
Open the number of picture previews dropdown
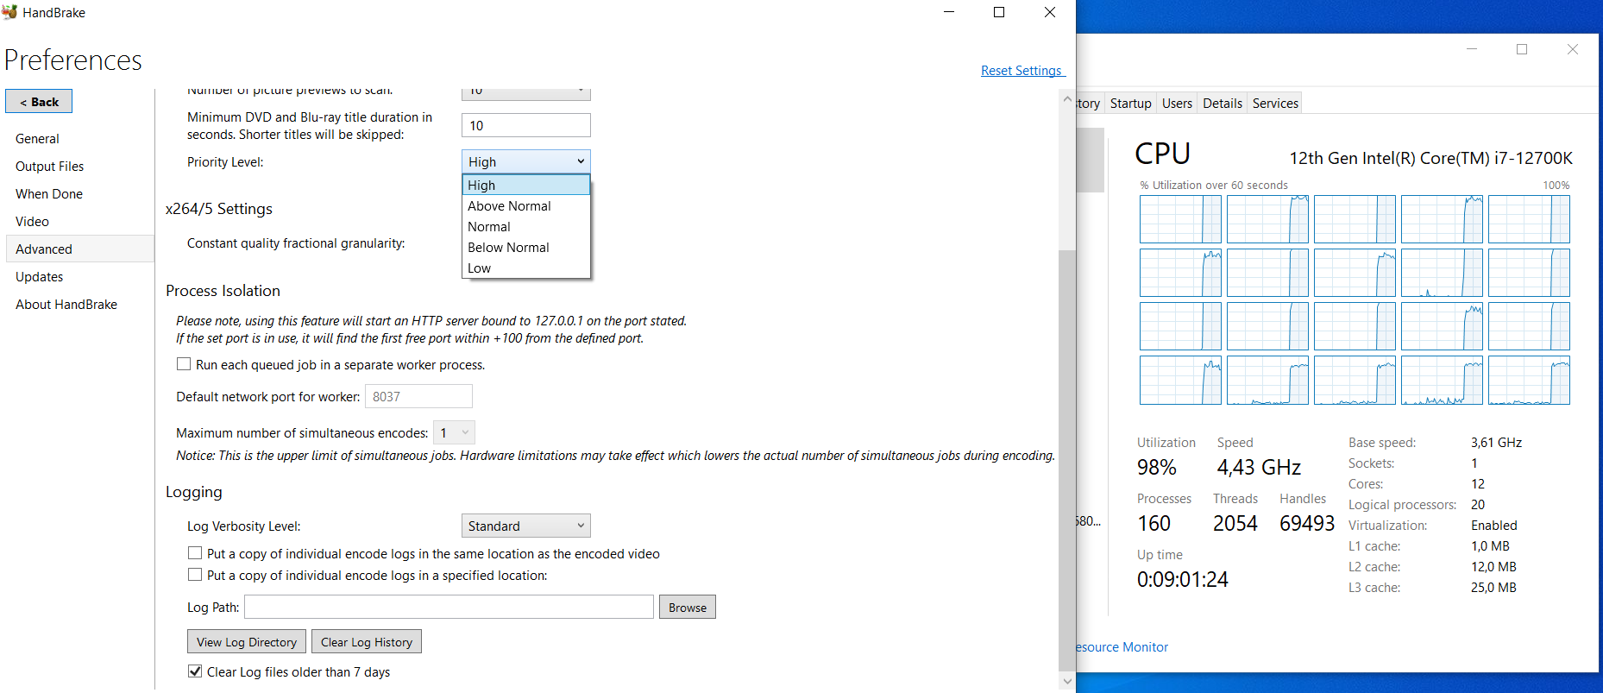(x=526, y=93)
